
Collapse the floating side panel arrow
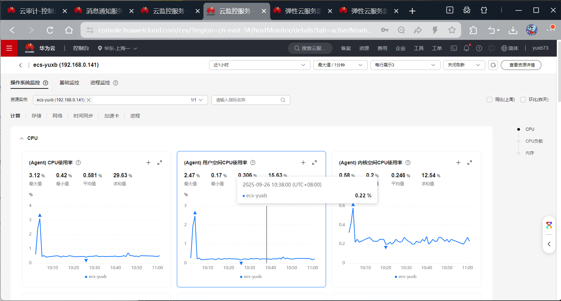click(x=549, y=244)
